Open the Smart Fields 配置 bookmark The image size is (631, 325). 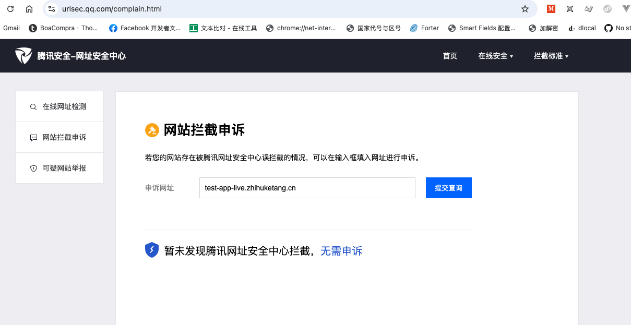[x=482, y=28]
